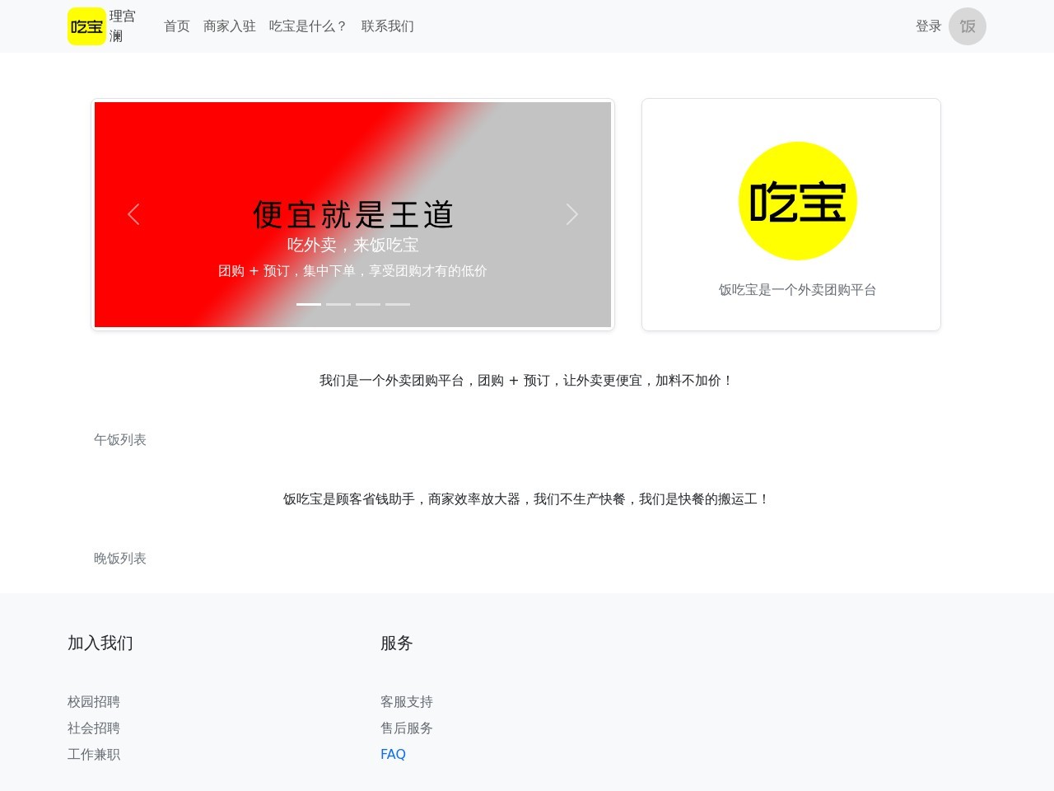Open the 吃宝是什么？ page

coord(310,26)
